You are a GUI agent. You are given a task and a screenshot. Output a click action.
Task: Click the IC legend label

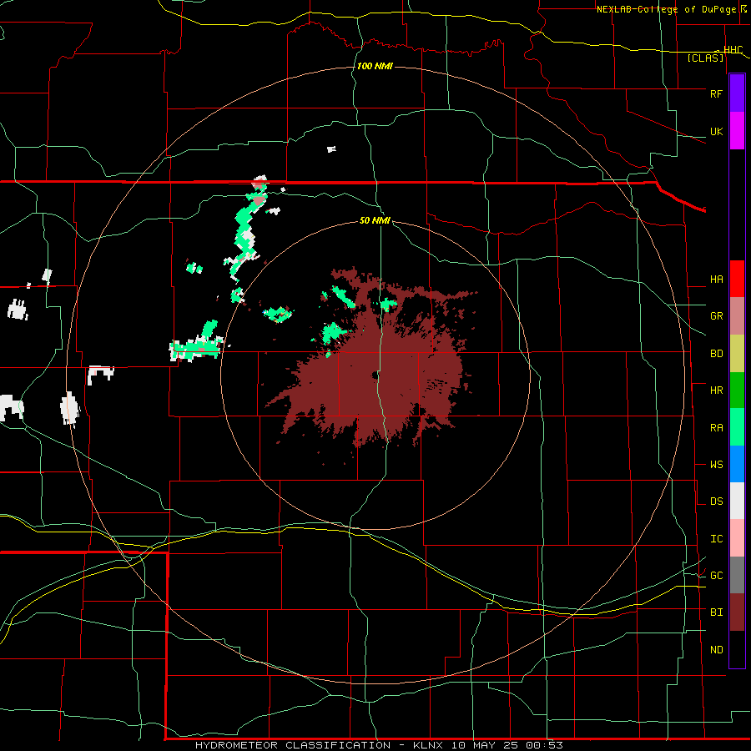[716, 539]
